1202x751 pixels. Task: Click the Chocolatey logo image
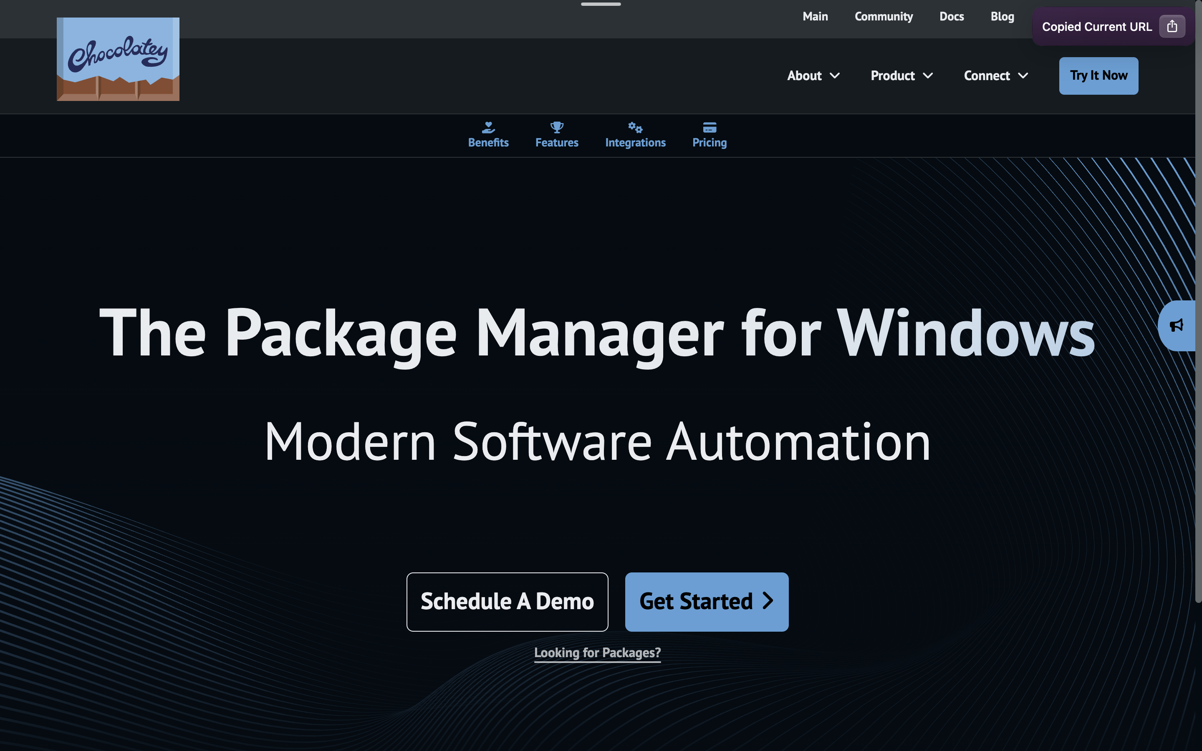click(x=118, y=59)
